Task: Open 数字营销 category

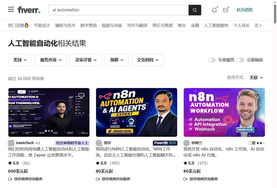Action: click(x=88, y=25)
